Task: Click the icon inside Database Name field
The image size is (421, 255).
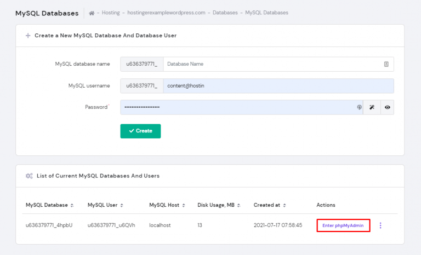Action: (x=386, y=64)
